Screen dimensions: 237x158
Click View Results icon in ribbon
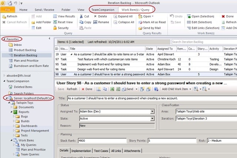(x=55, y=16)
